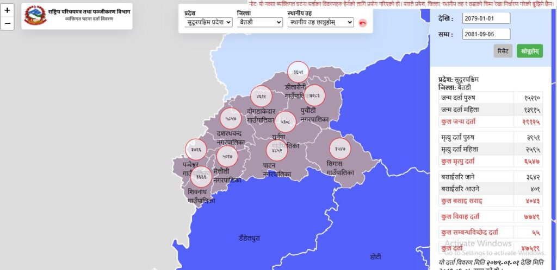The height and width of the screenshot is (270, 557).
Task: Click the डँडेलधुरा district on map
Action: (x=249, y=238)
